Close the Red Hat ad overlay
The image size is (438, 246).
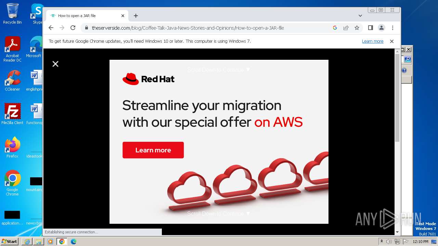55,64
